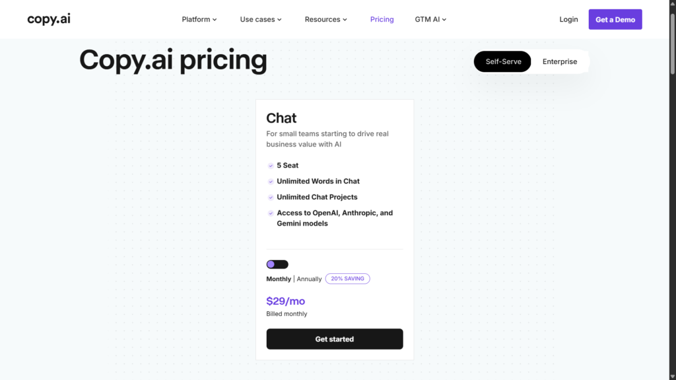
Task: Go to the Pricing nav item
Action: coord(382,19)
